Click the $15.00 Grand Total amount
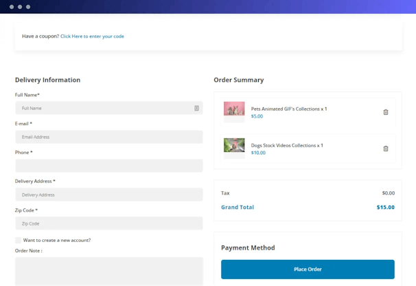This screenshot has height=286, width=416. tap(385, 207)
